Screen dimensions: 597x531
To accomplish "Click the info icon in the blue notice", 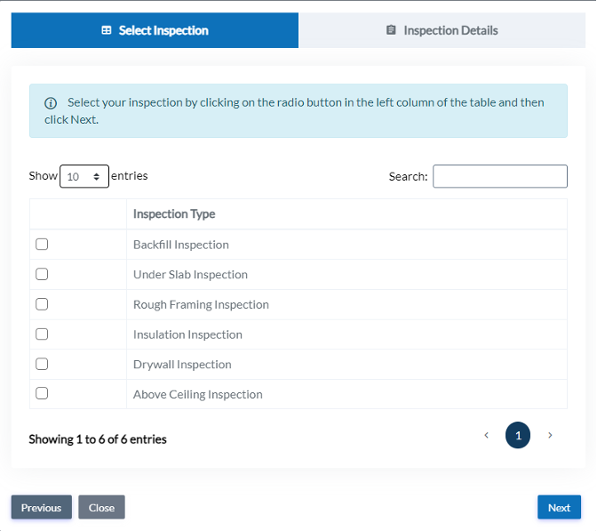I will click(x=51, y=103).
